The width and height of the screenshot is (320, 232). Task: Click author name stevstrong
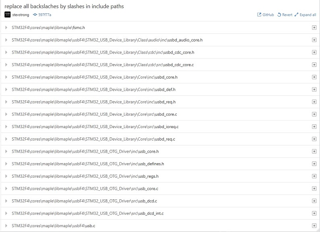tap(21, 15)
